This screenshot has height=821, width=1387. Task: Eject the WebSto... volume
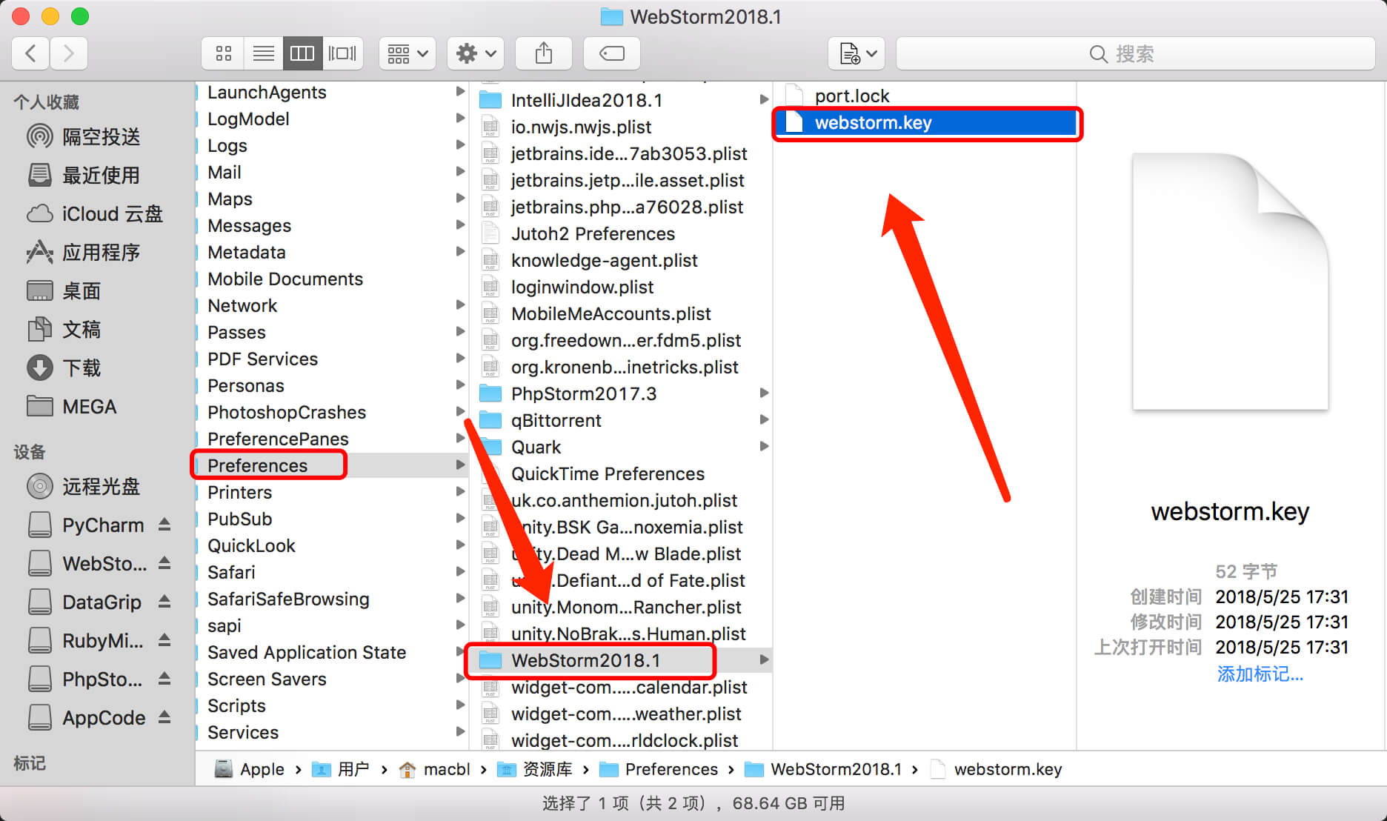(164, 564)
